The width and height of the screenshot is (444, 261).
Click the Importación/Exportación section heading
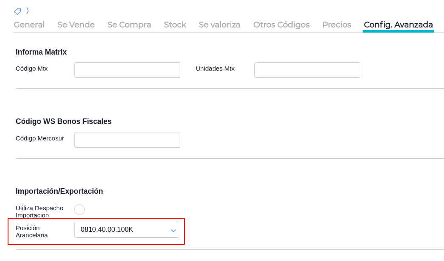coord(59,191)
